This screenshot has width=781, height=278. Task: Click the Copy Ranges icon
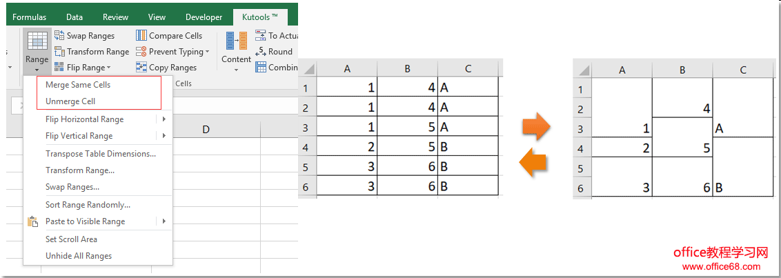[141, 68]
